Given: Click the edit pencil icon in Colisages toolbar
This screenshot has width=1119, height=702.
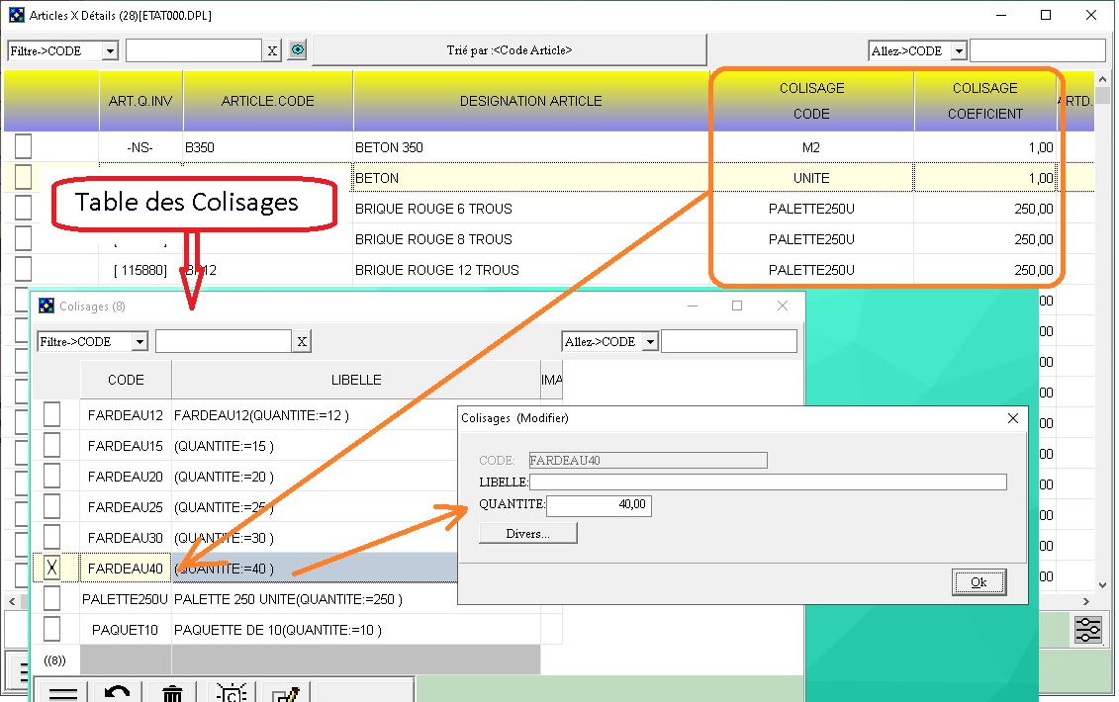Looking at the screenshot, I should [x=286, y=692].
